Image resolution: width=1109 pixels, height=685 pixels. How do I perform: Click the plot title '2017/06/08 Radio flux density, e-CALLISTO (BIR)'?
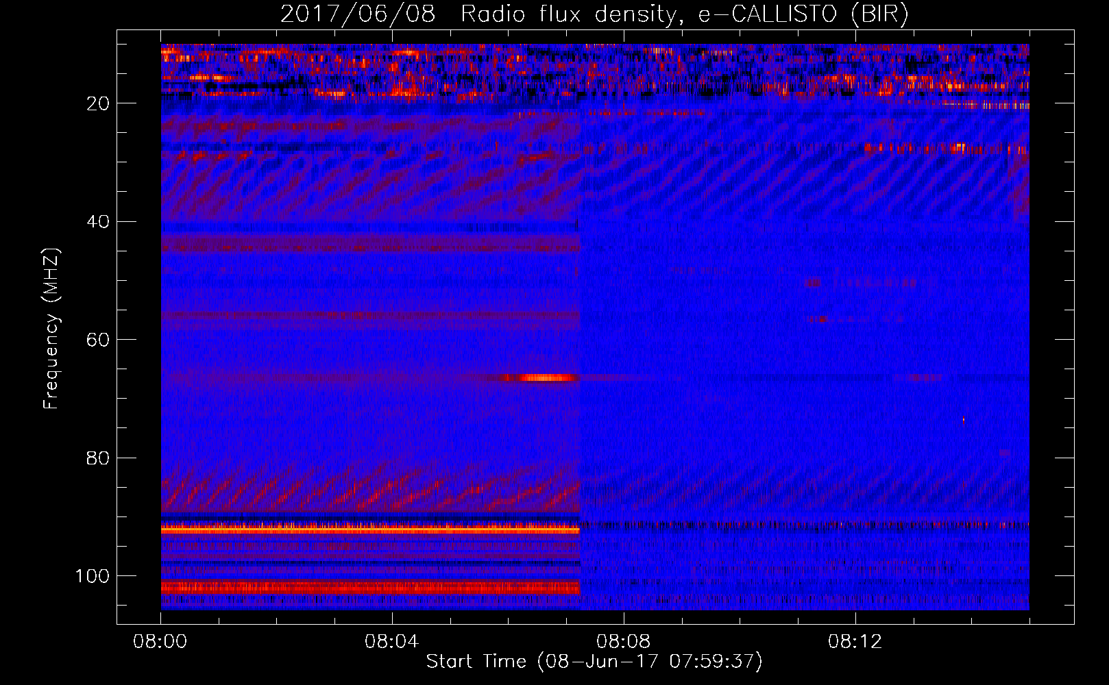click(594, 14)
